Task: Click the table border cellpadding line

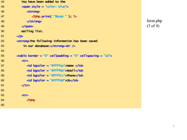Action: click(x=64, y=56)
